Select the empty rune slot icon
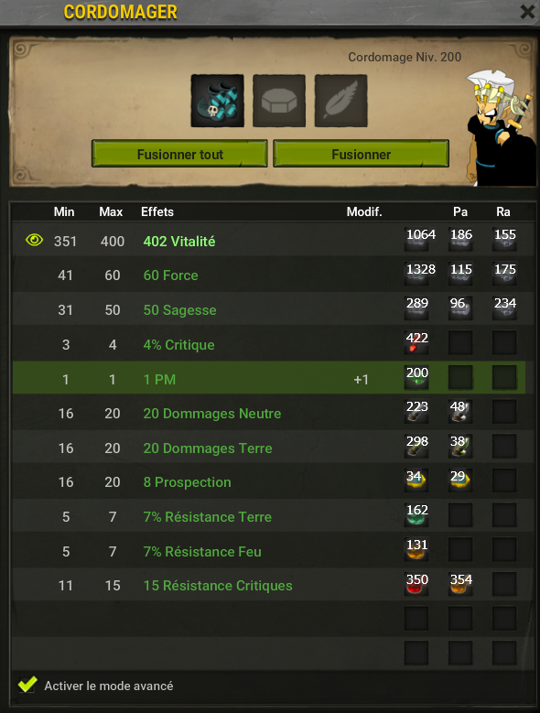Screen dimensions: 540x713 (279, 101)
